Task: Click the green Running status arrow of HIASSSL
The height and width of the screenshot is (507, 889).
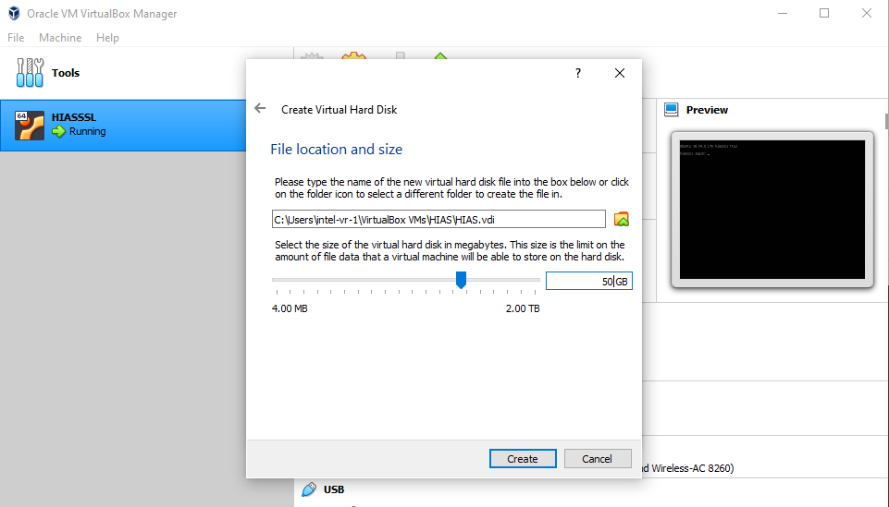Action: click(59, 131)
